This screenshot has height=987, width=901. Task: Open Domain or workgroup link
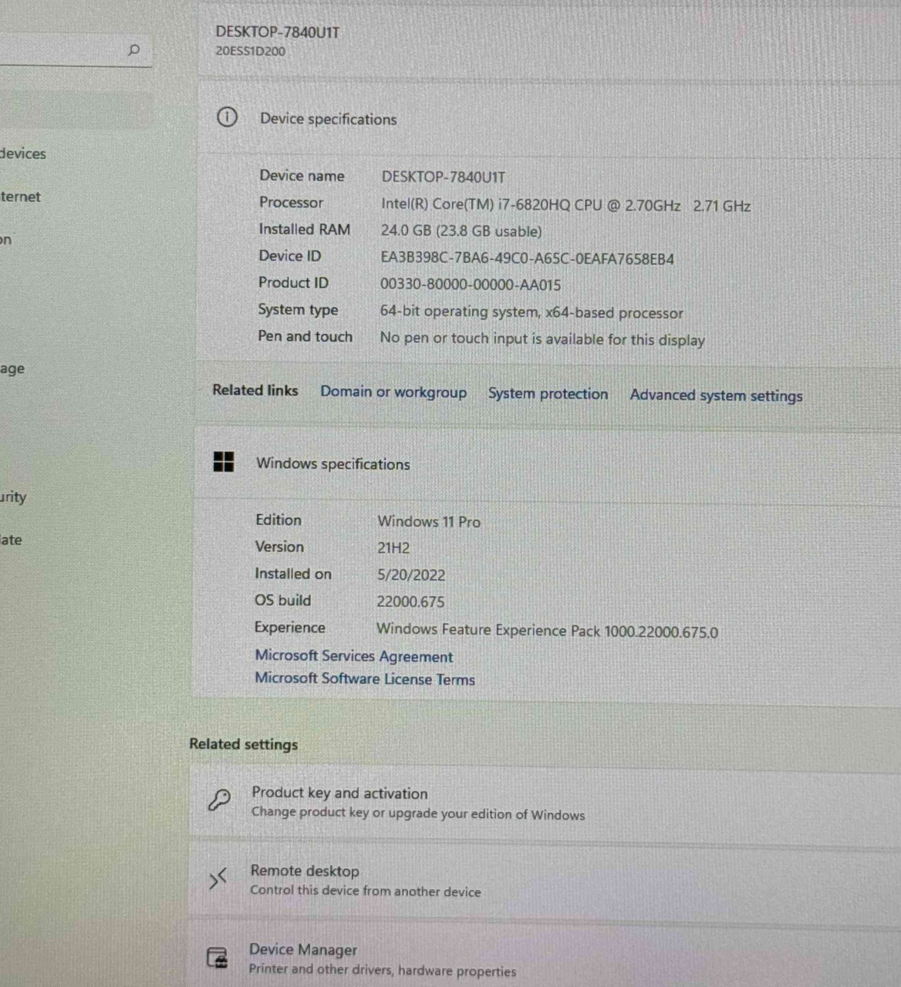pyautogui.click(x=393, y=392)
